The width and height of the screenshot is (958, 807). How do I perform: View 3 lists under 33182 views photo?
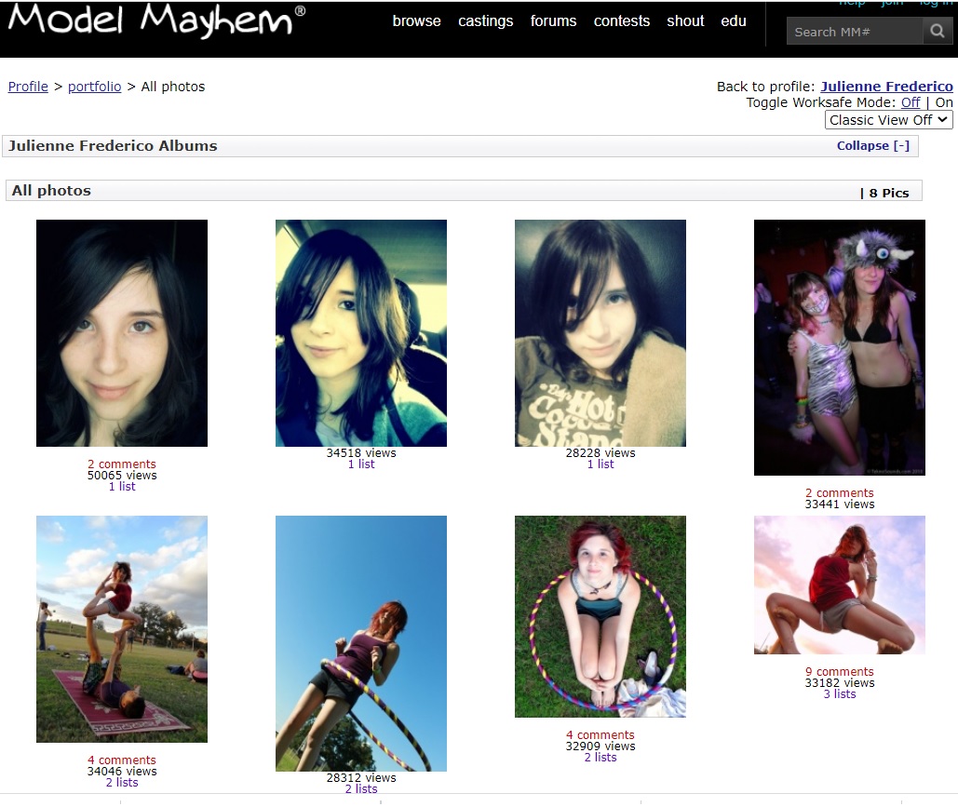coord(840,694)
